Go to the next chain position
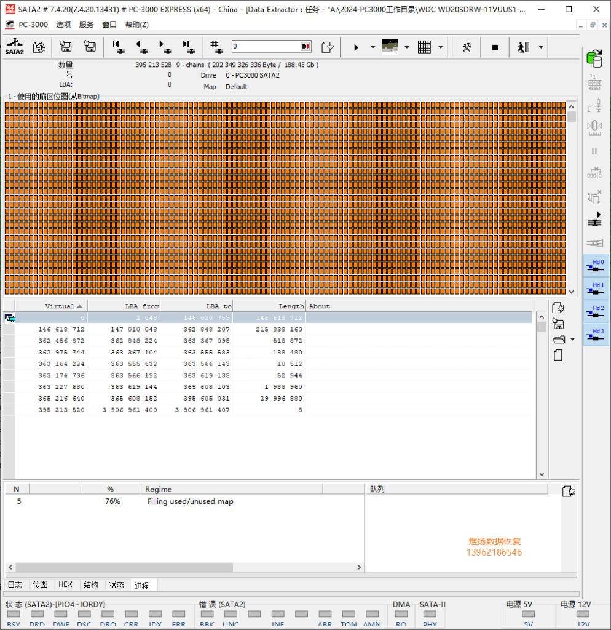This screenshot has width=611, height=630. point(165,47)
